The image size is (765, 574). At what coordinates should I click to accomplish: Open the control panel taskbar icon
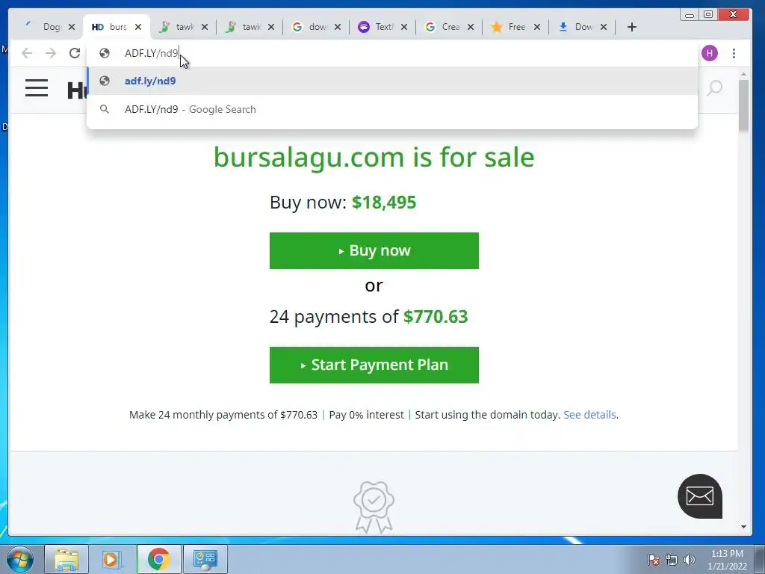[205, 559]
